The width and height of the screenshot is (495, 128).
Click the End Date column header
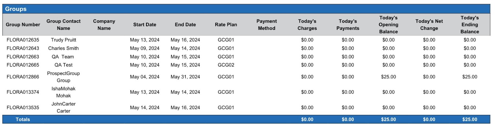(185, 25)
